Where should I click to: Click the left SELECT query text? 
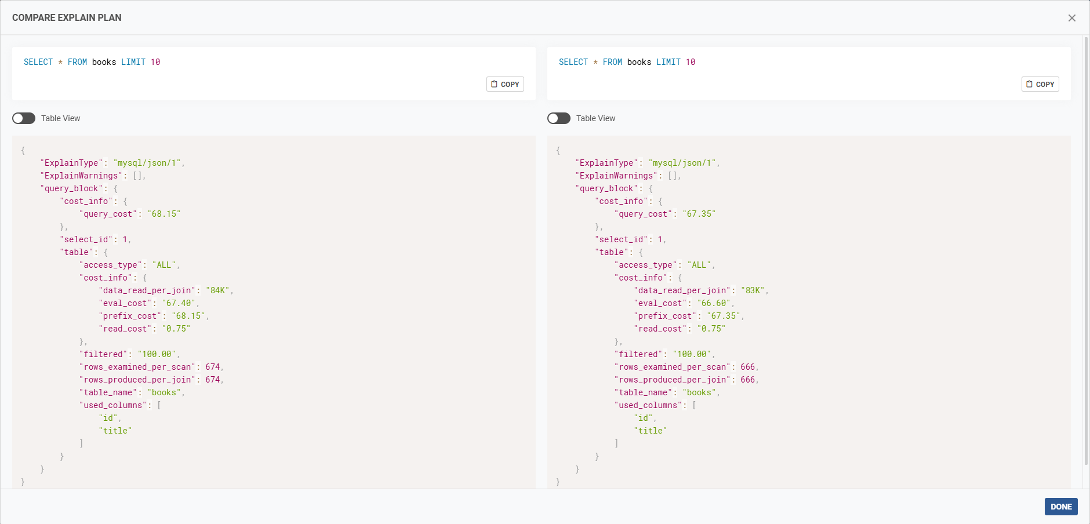(92, 62)
